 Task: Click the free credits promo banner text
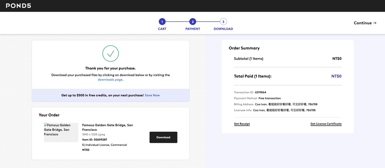102,95
